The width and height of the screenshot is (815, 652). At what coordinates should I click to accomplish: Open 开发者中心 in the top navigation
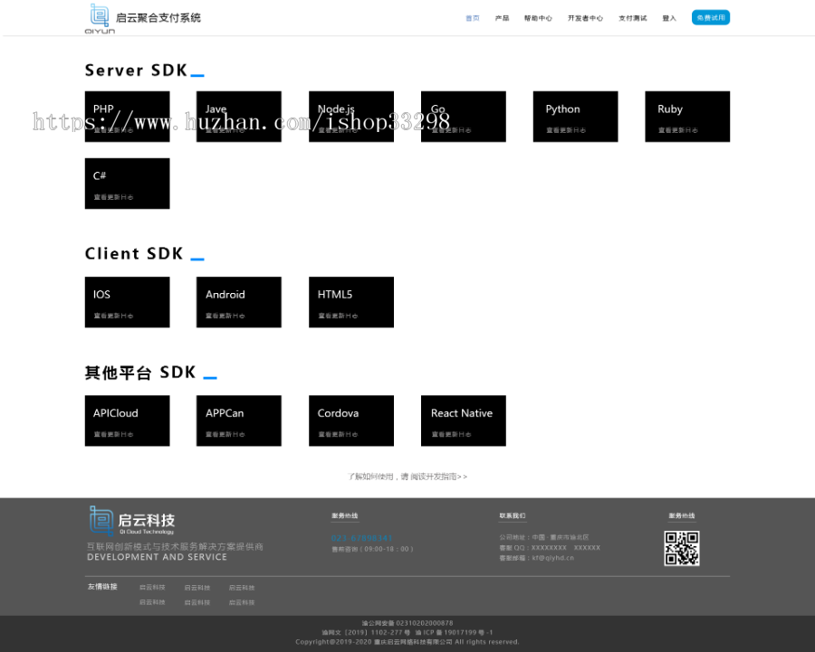[585, 18]
